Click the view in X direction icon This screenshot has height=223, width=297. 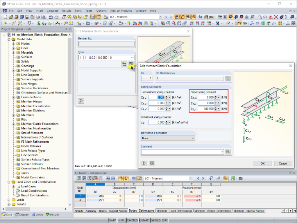pos(192,23)
